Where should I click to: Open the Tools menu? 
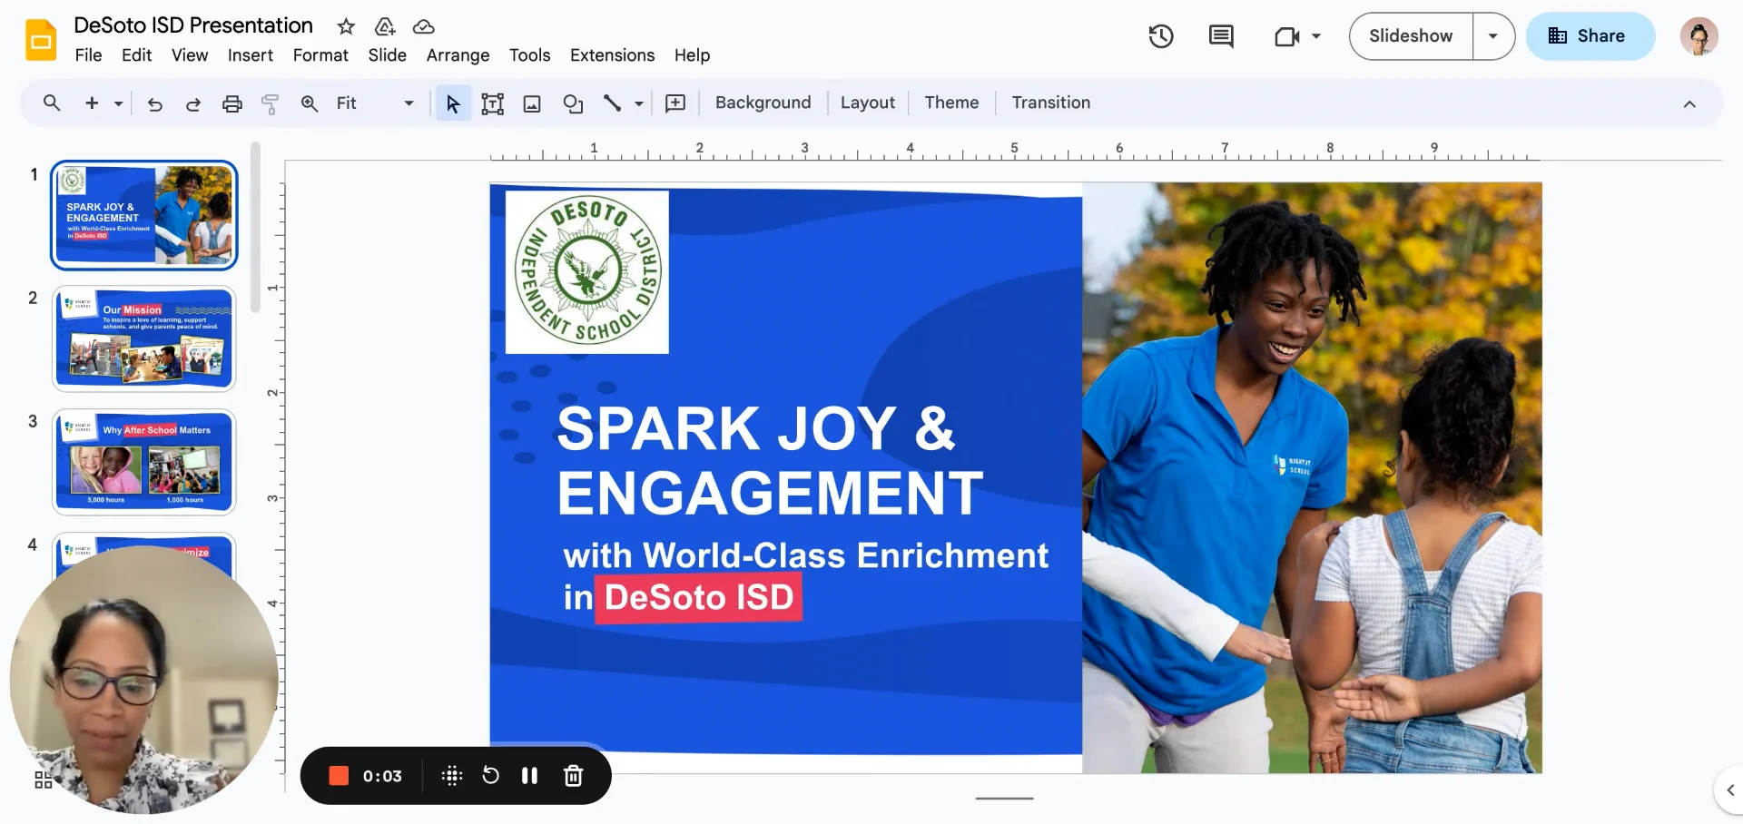[530, 55]
